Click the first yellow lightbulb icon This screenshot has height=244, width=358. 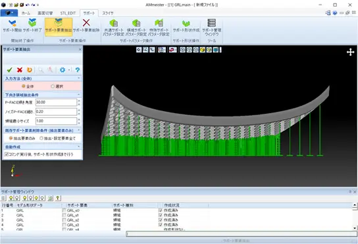(x=11, y=198)
